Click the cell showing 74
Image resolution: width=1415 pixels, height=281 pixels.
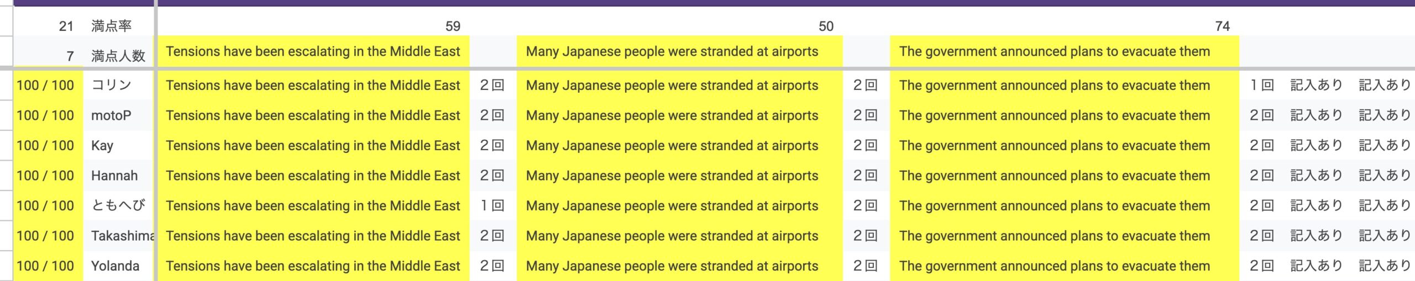coord(1222,26)
